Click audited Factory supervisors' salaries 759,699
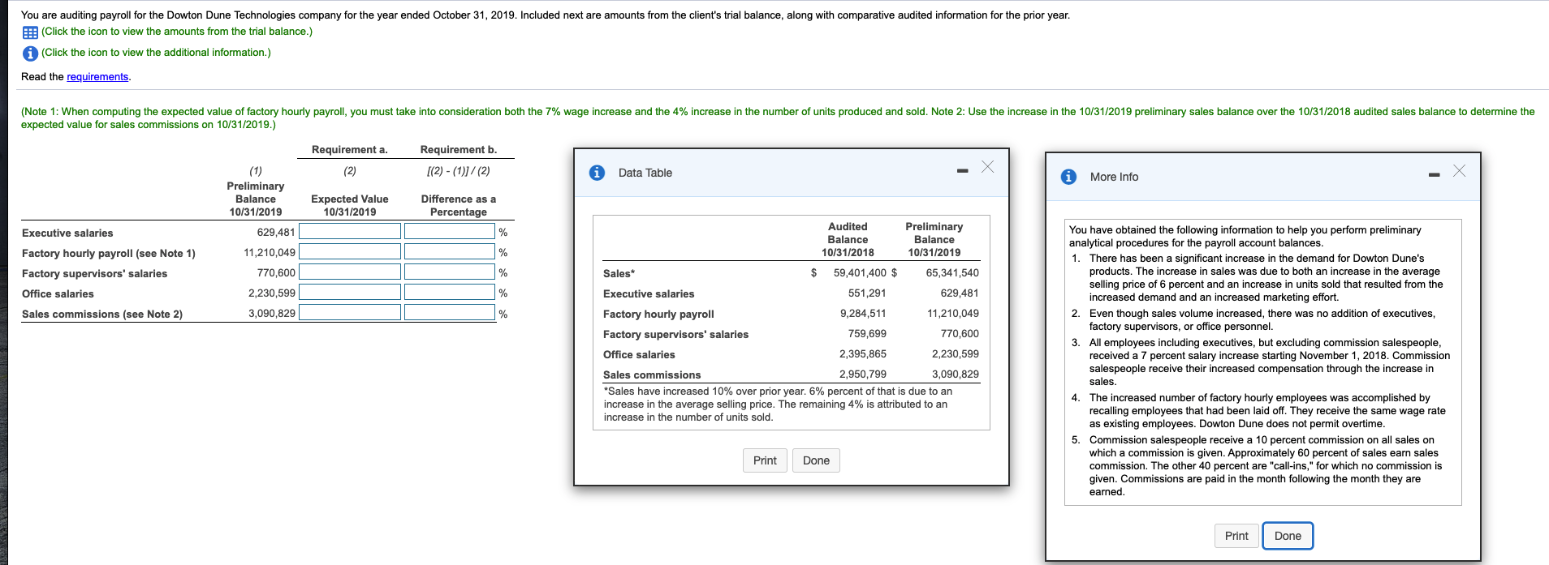 tap(867, 334)
